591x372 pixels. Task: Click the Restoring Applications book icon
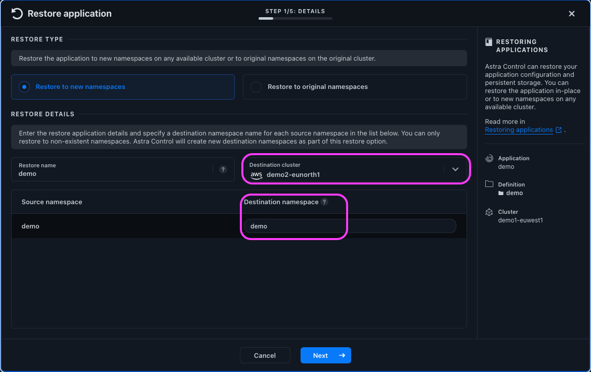pos(489,42)
